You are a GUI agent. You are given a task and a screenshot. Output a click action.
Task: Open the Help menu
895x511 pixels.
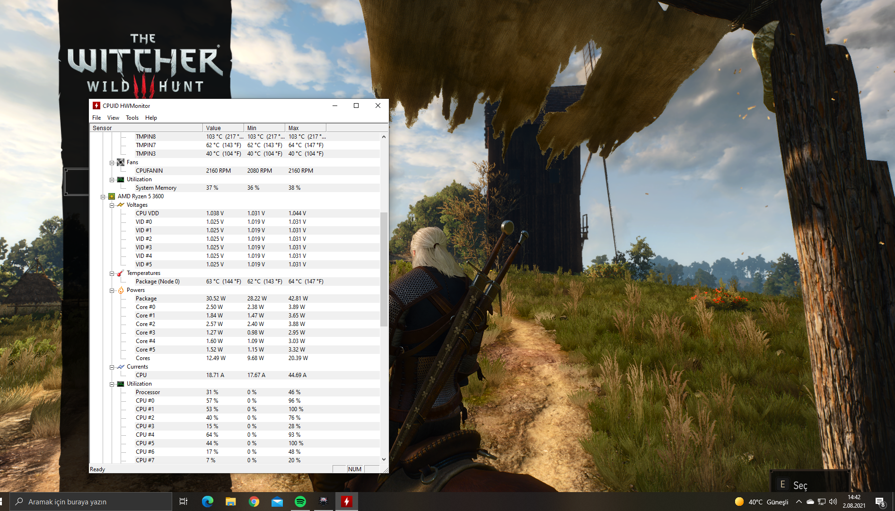(151, 118)
